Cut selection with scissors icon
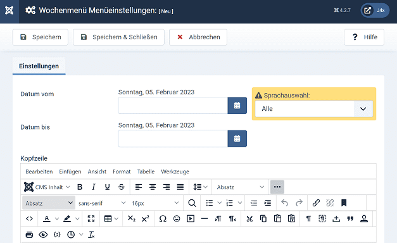Viewport: 397px width, 243px height. 249,219
